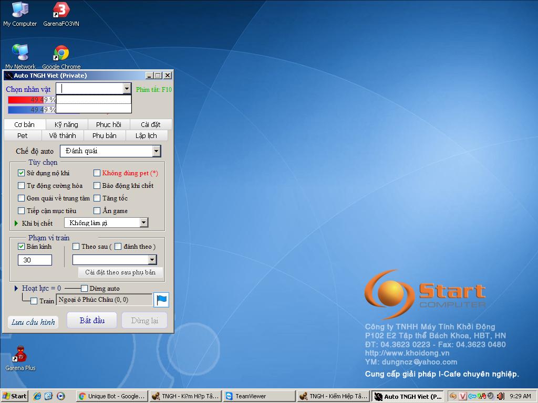
Task: Click the Lưu cấu hình button
Action: coord(33,322)
